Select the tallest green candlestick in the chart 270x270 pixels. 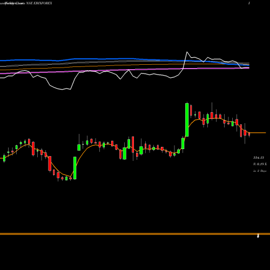pyautogui.click(x=187, y=120)
